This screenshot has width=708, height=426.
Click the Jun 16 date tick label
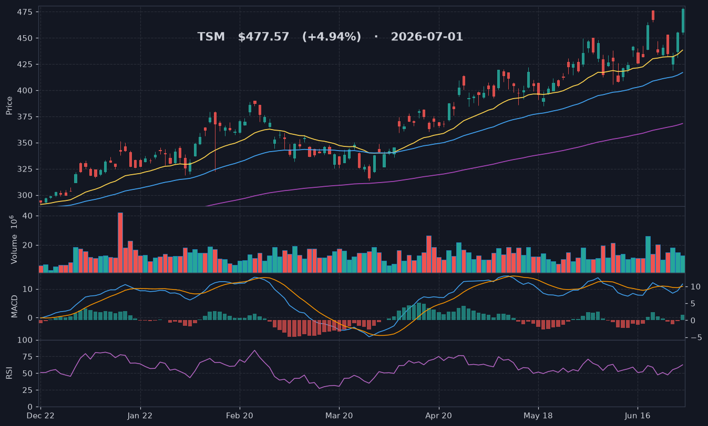[x=638, y=416]
